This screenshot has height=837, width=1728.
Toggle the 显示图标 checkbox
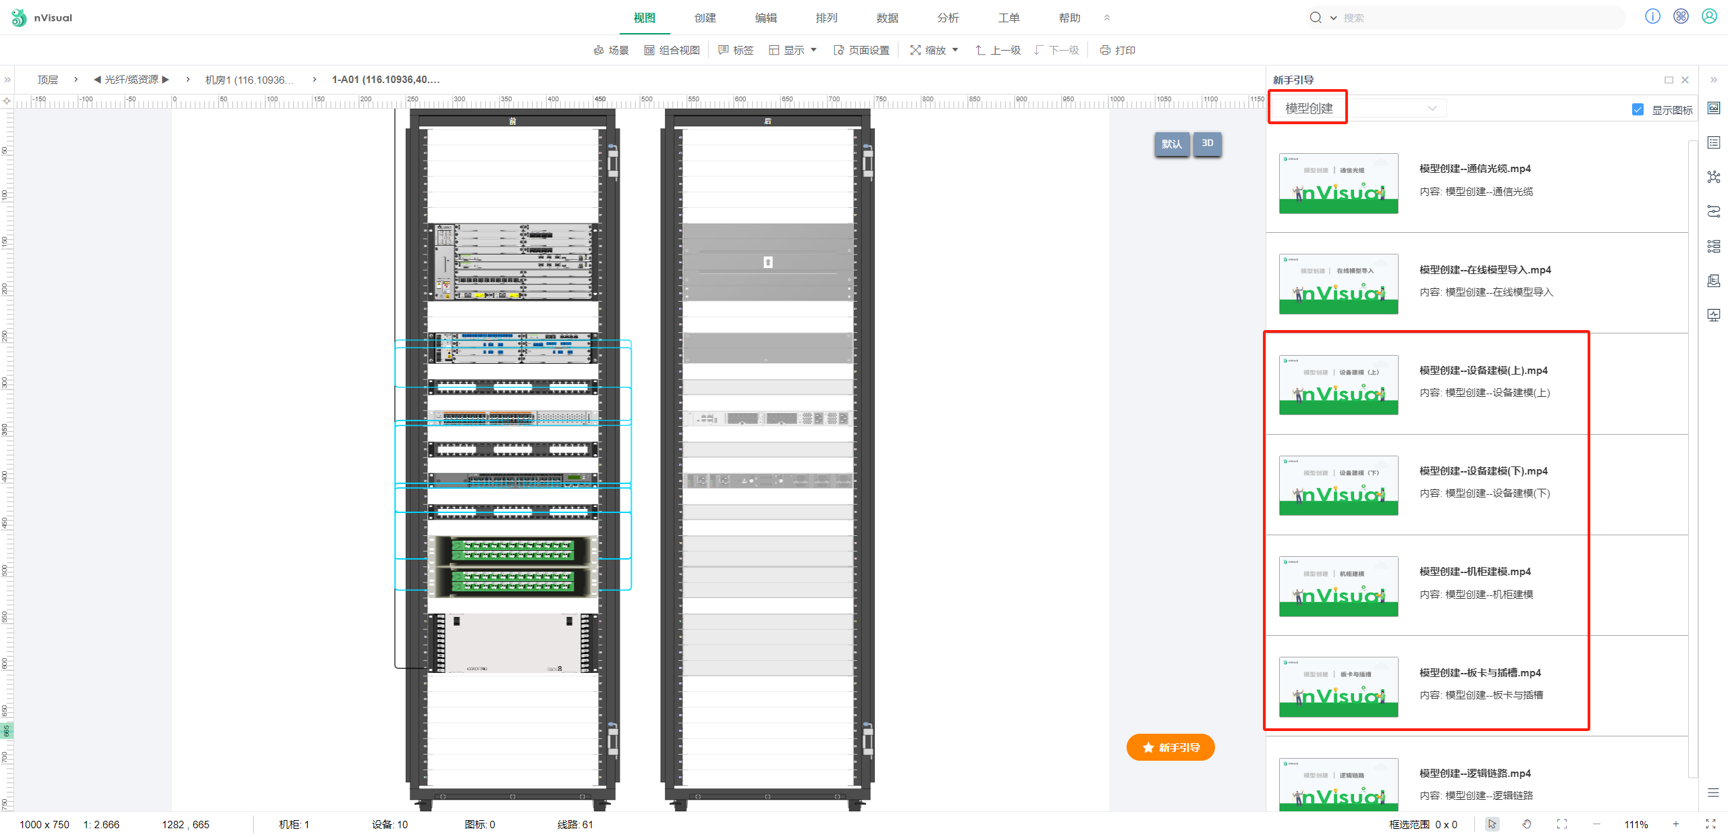click(x=1638, y=109)
